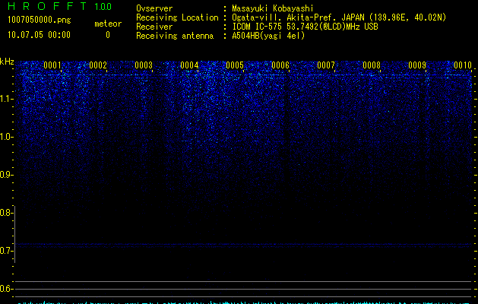Click the Receiving Location label
The width and height of the screenshot is (478, 304).
click(177, 17)
